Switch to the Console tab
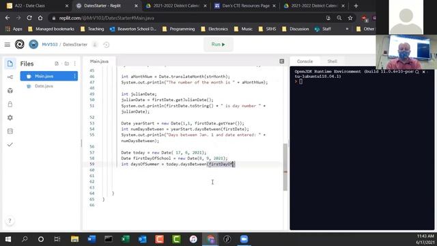The height and width of the screenshot is (246, 437). pos(305,61)
